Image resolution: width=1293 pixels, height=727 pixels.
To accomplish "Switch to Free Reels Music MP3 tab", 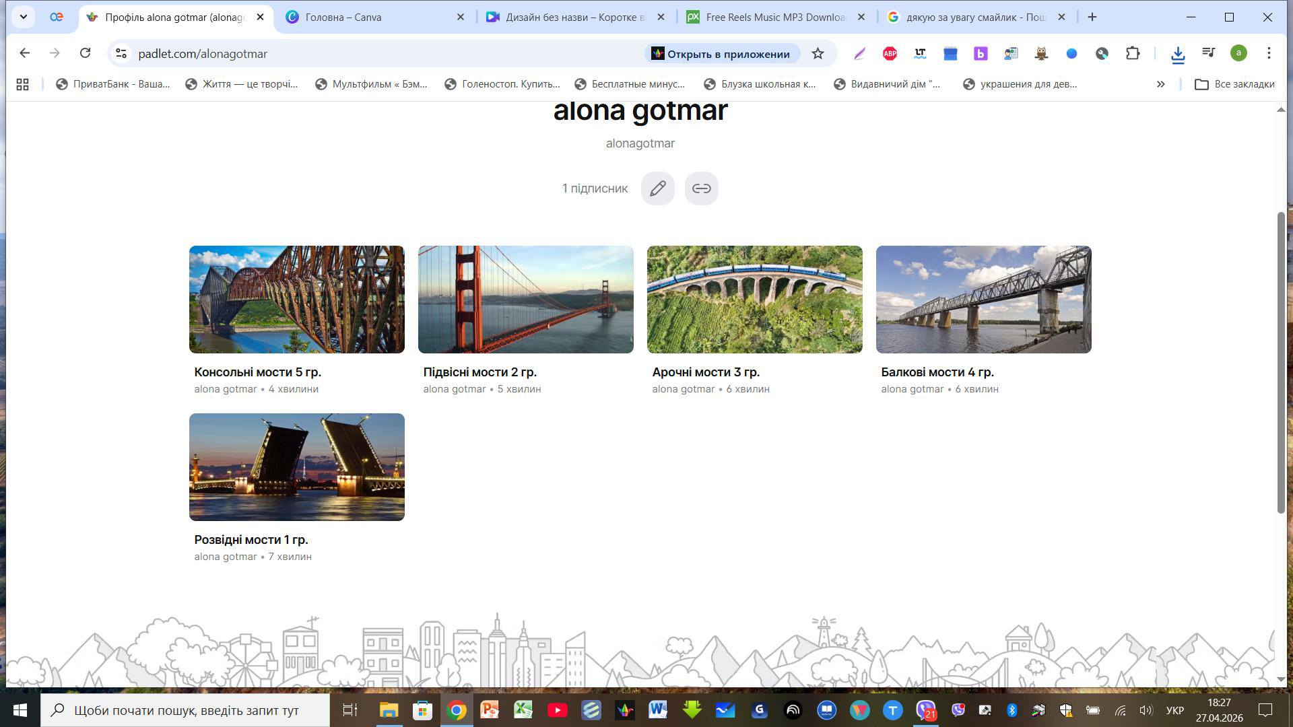I will click(x=776, y=18).
